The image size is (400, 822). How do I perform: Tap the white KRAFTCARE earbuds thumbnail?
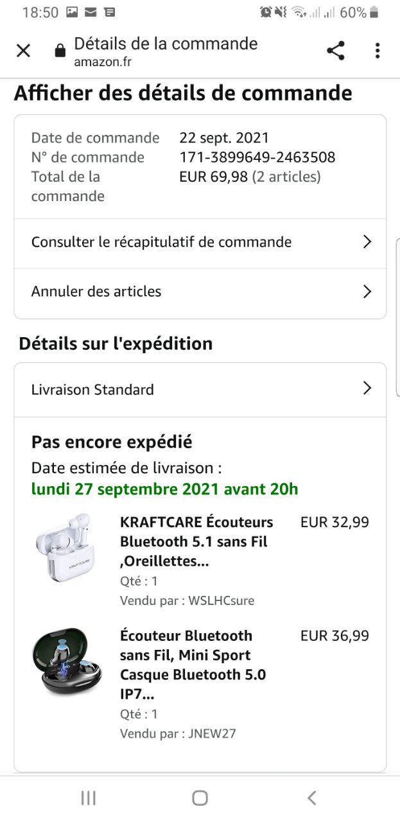(63, 547)
